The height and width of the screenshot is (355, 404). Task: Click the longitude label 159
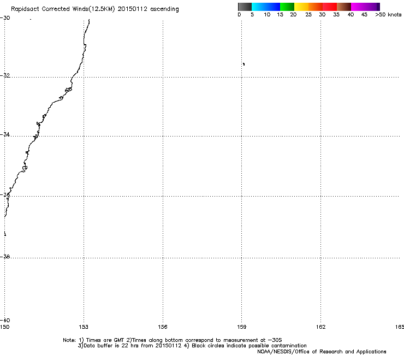242,327
